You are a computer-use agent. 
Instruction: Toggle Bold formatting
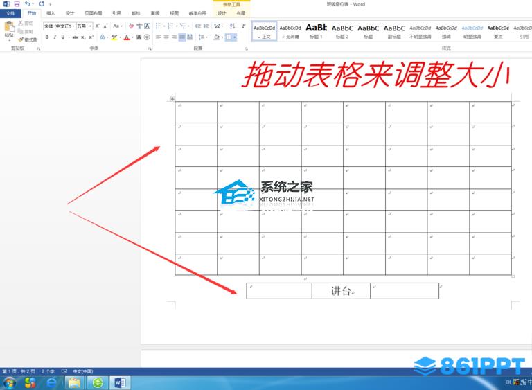(47, 37)
